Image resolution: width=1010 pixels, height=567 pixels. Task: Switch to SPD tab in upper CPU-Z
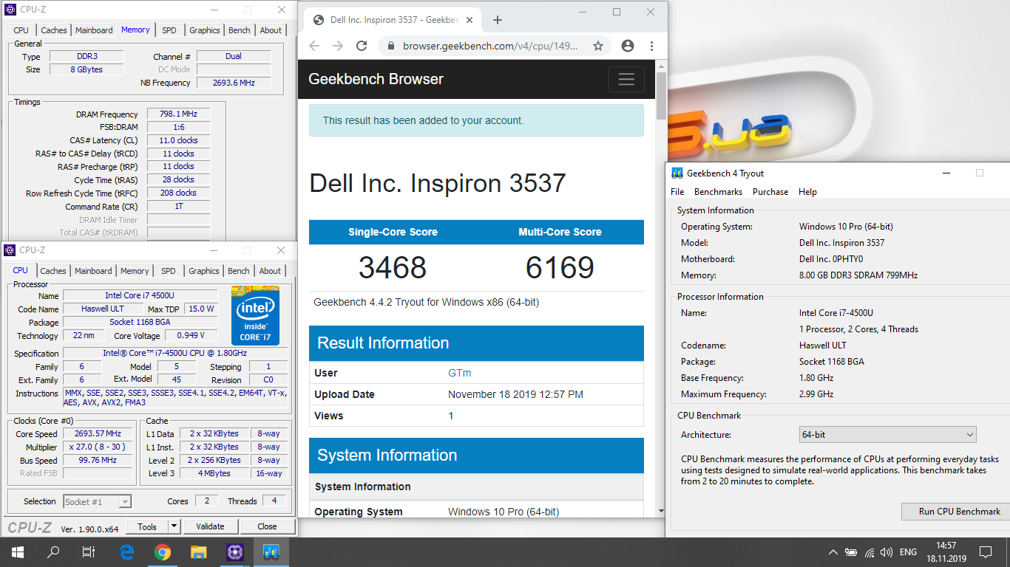(169, 30)
